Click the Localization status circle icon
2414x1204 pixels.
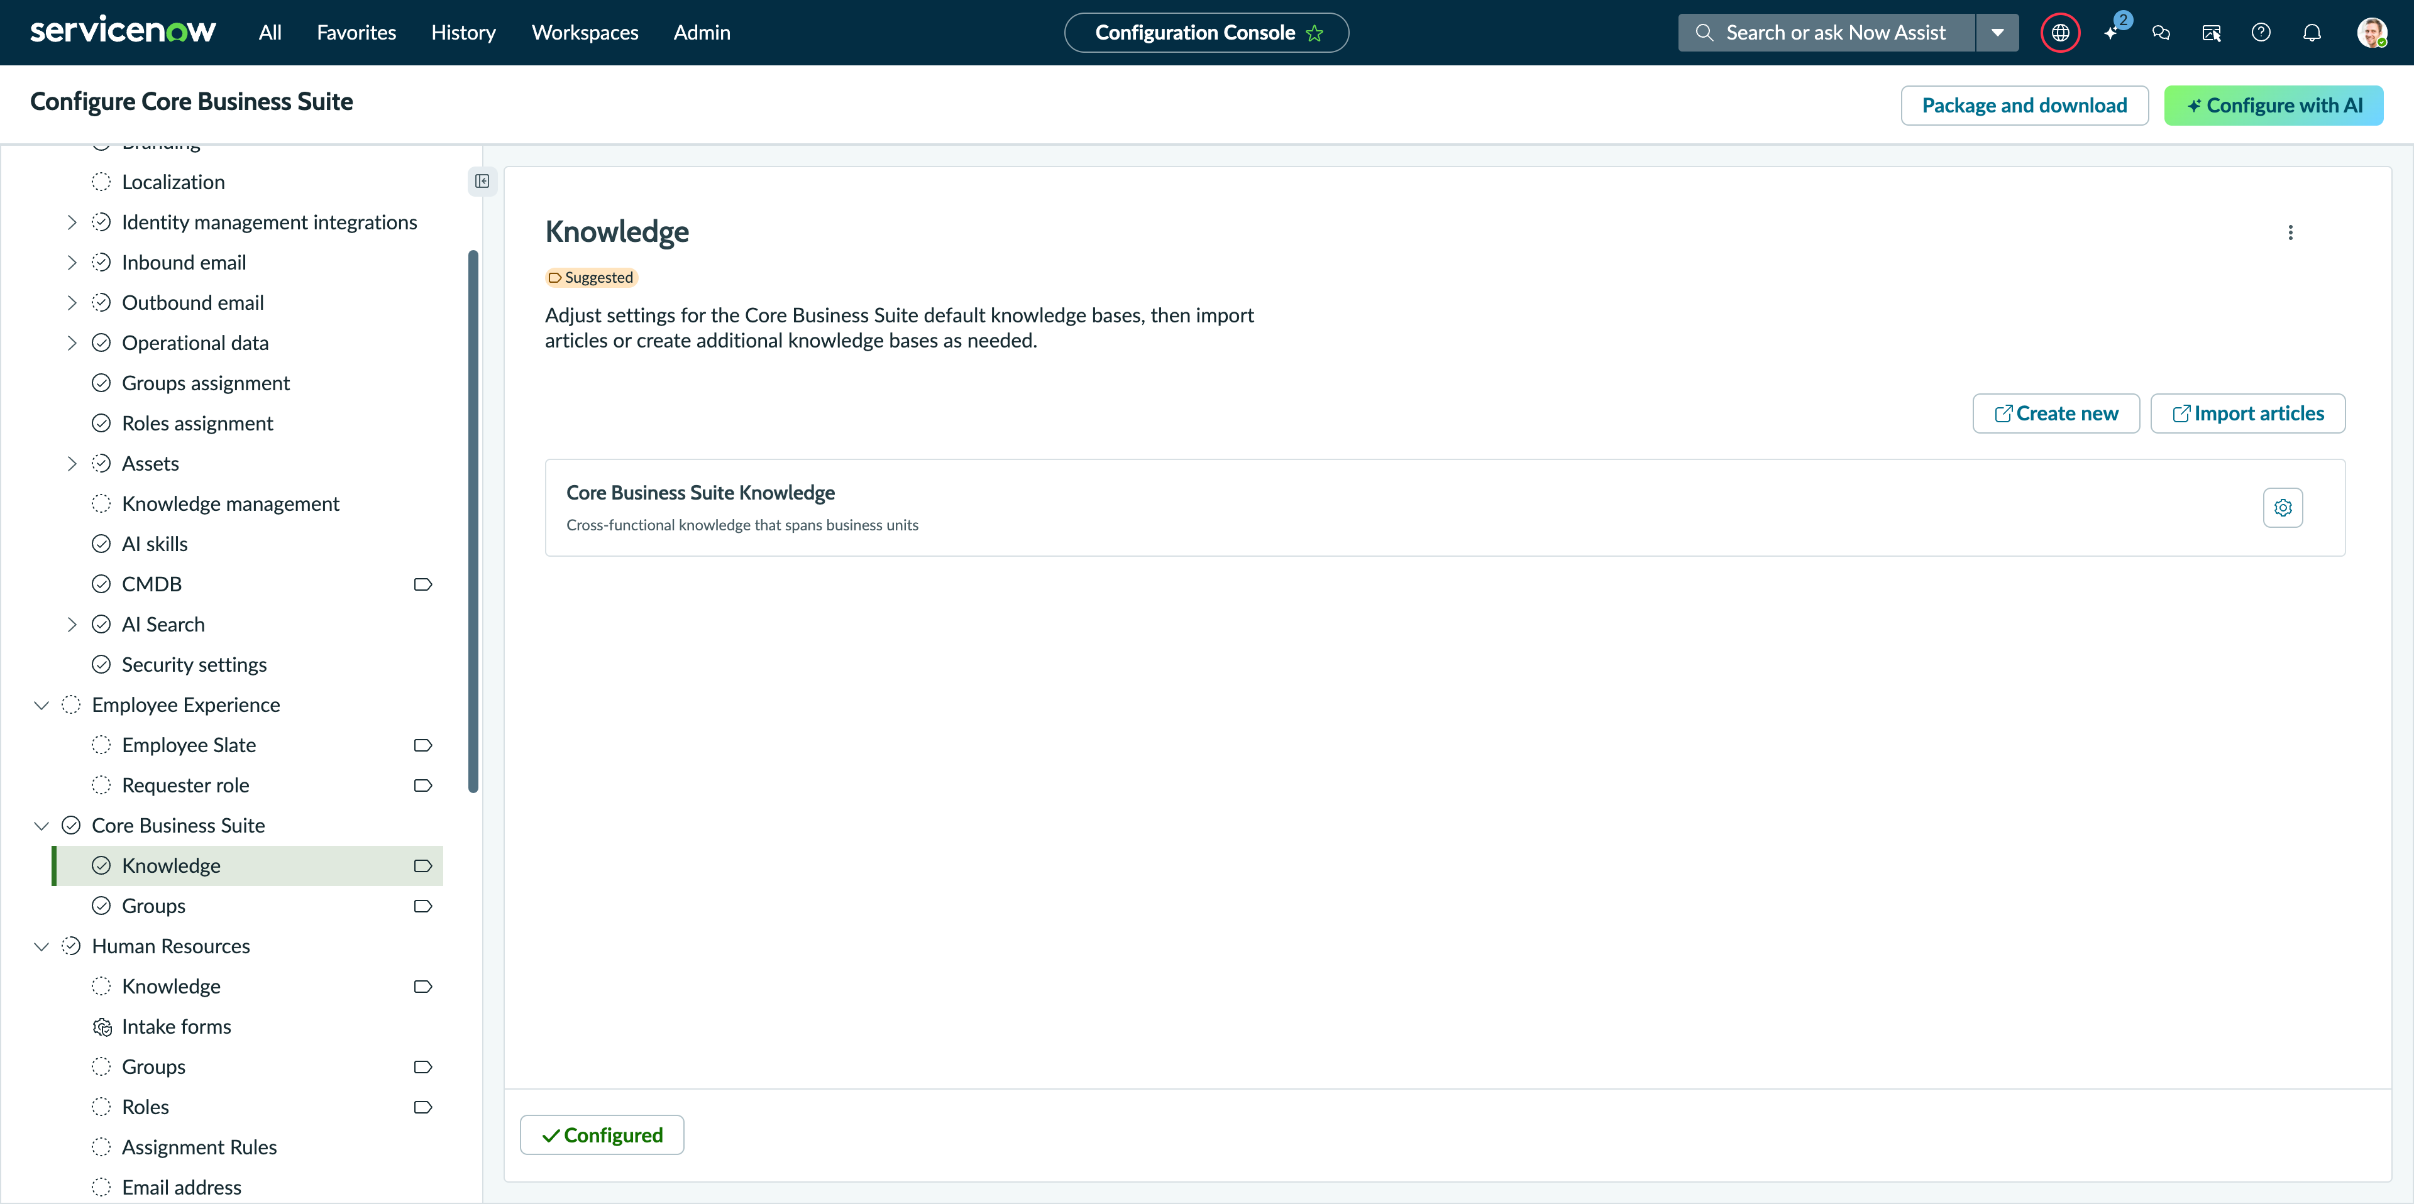click(x=101, y=182)
